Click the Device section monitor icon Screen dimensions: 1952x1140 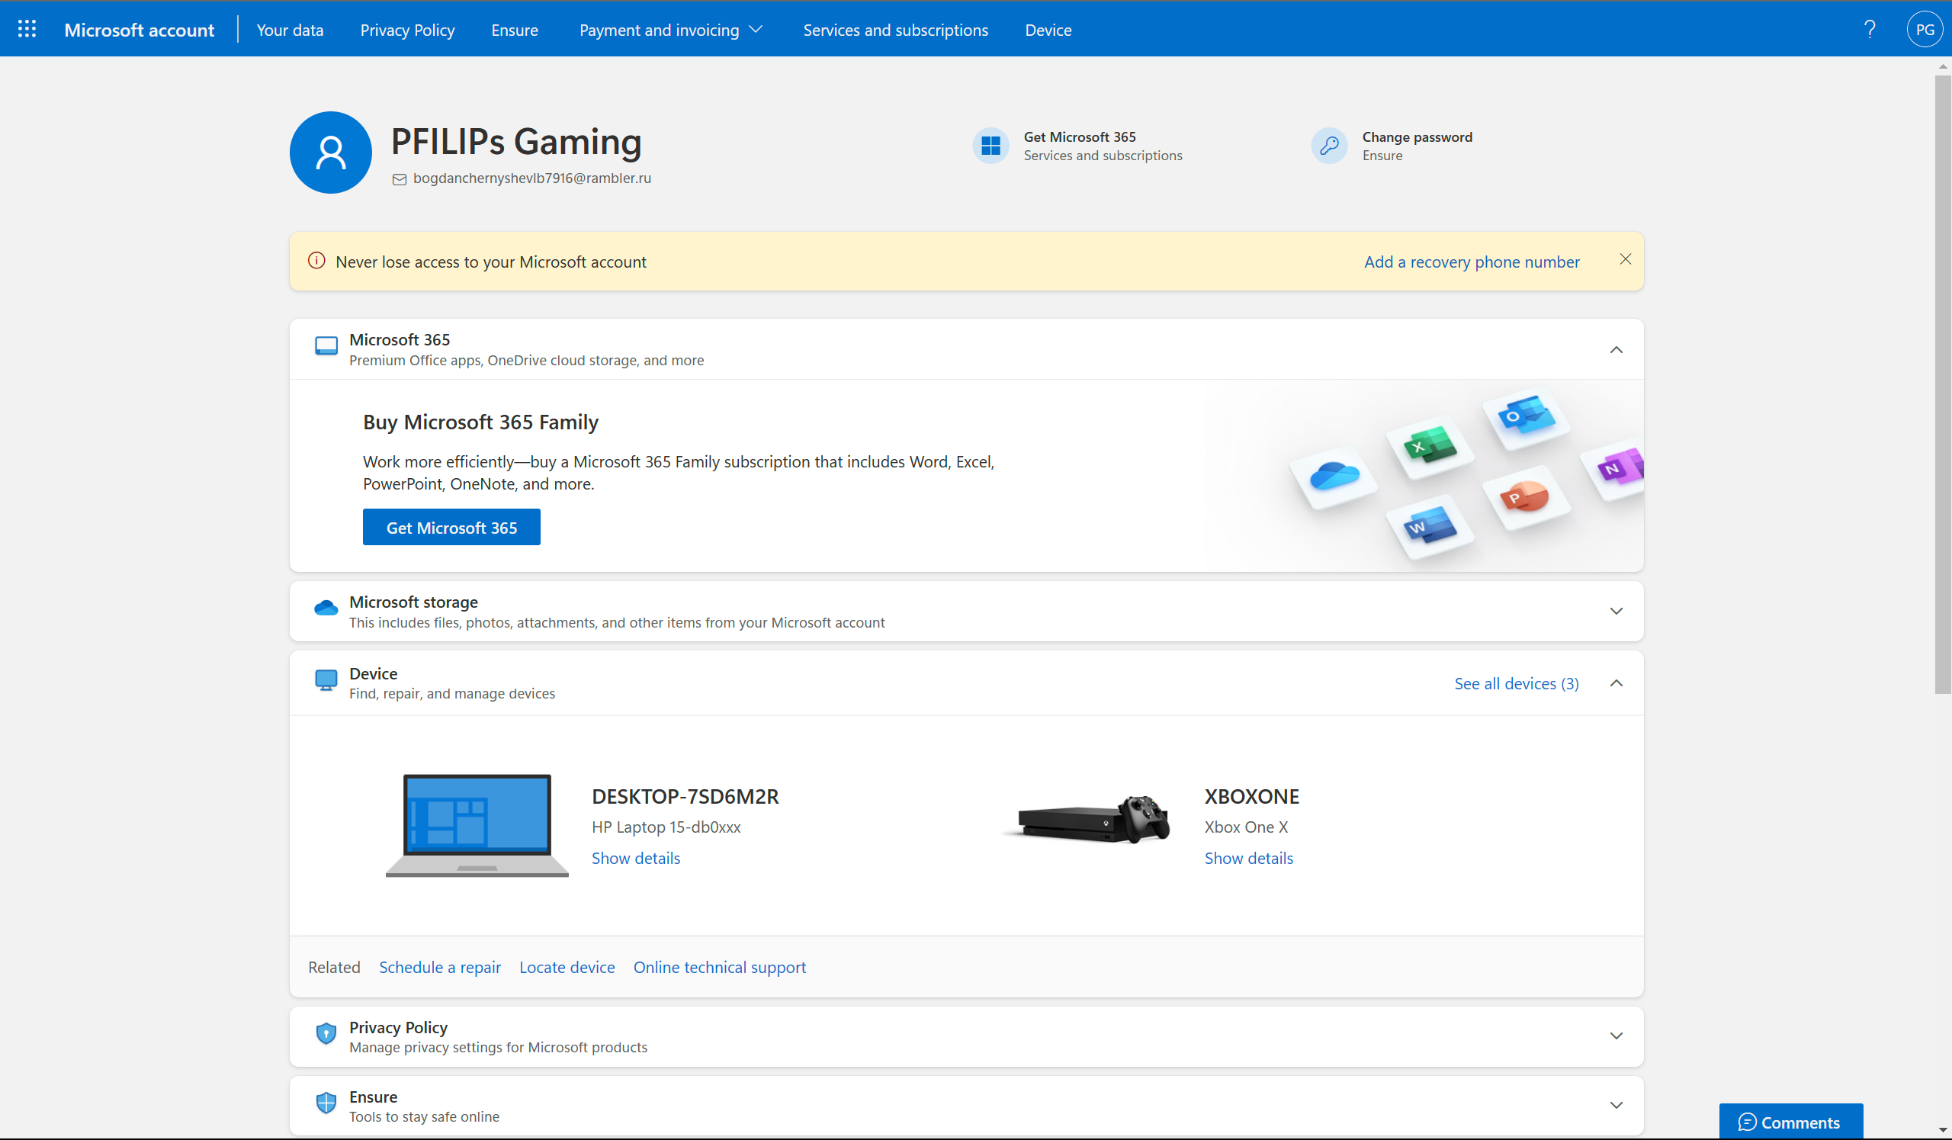click(326, 680)
